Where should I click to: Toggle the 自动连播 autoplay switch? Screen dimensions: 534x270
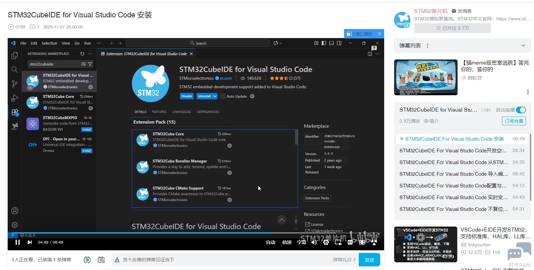521,110
